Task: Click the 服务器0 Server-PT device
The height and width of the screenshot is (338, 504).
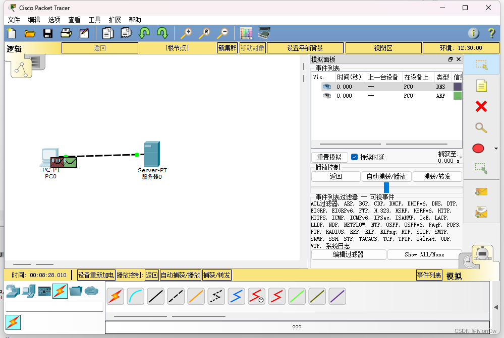Action: coord(152,155)
